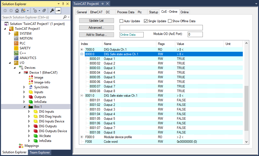Enable the Auto Update checkbox
Screen dimensions: 259x156
[x=122, y=21]
